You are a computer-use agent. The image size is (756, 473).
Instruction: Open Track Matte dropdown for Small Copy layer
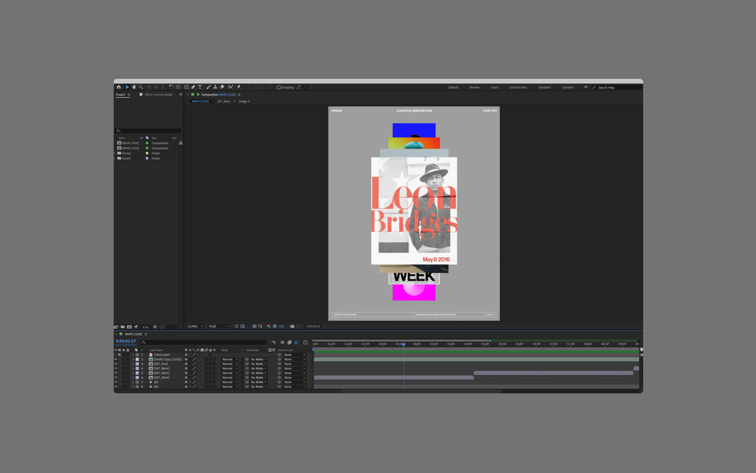coord(258,359)
